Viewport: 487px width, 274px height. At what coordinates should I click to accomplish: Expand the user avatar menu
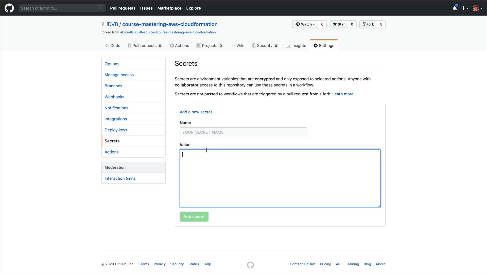click(477, 8)
